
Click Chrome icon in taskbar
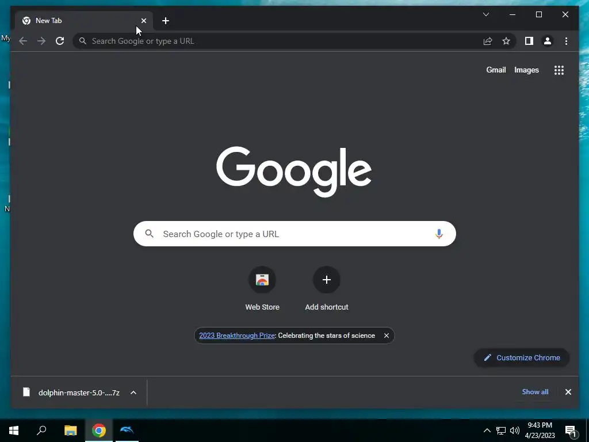[x=99, y=430]
